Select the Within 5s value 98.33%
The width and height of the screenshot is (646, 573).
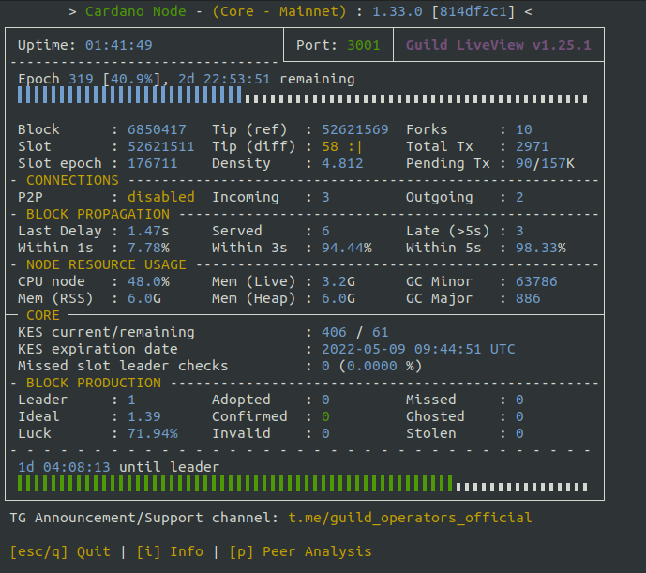[x=541, y=248]
